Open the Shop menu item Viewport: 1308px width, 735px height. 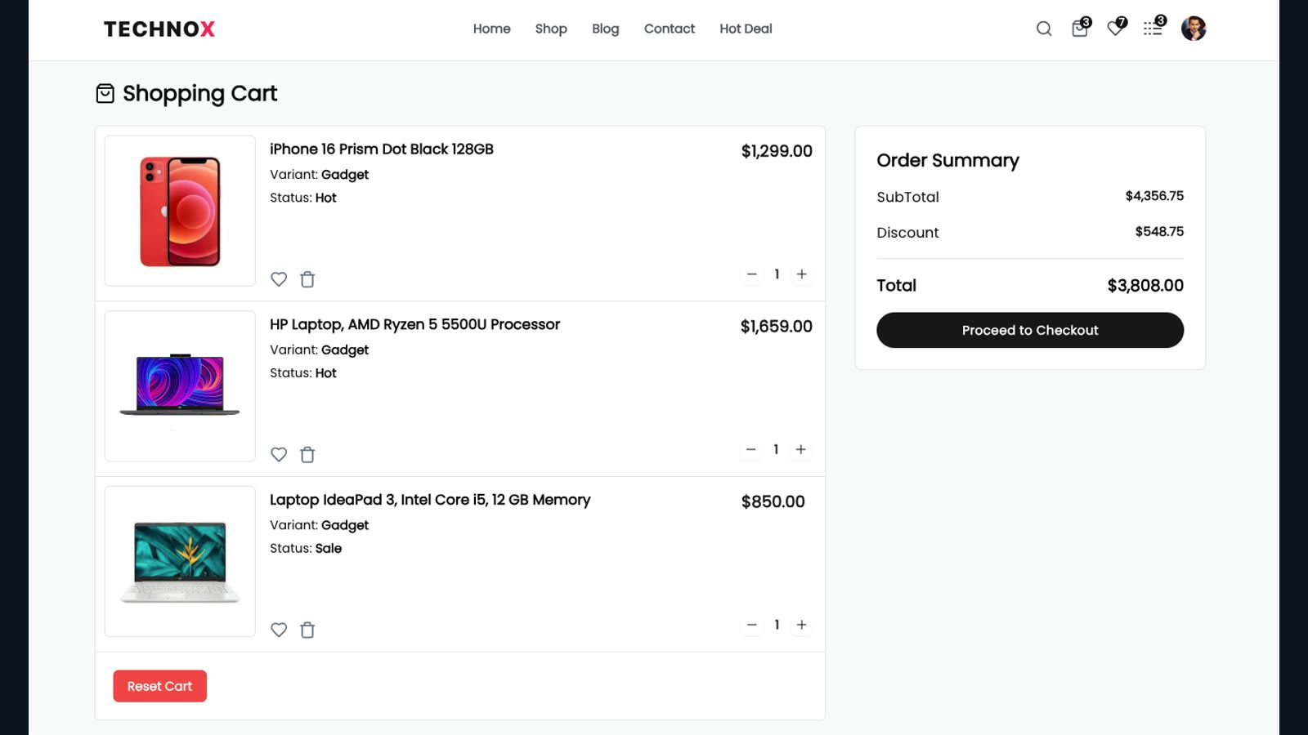point(551,29)
